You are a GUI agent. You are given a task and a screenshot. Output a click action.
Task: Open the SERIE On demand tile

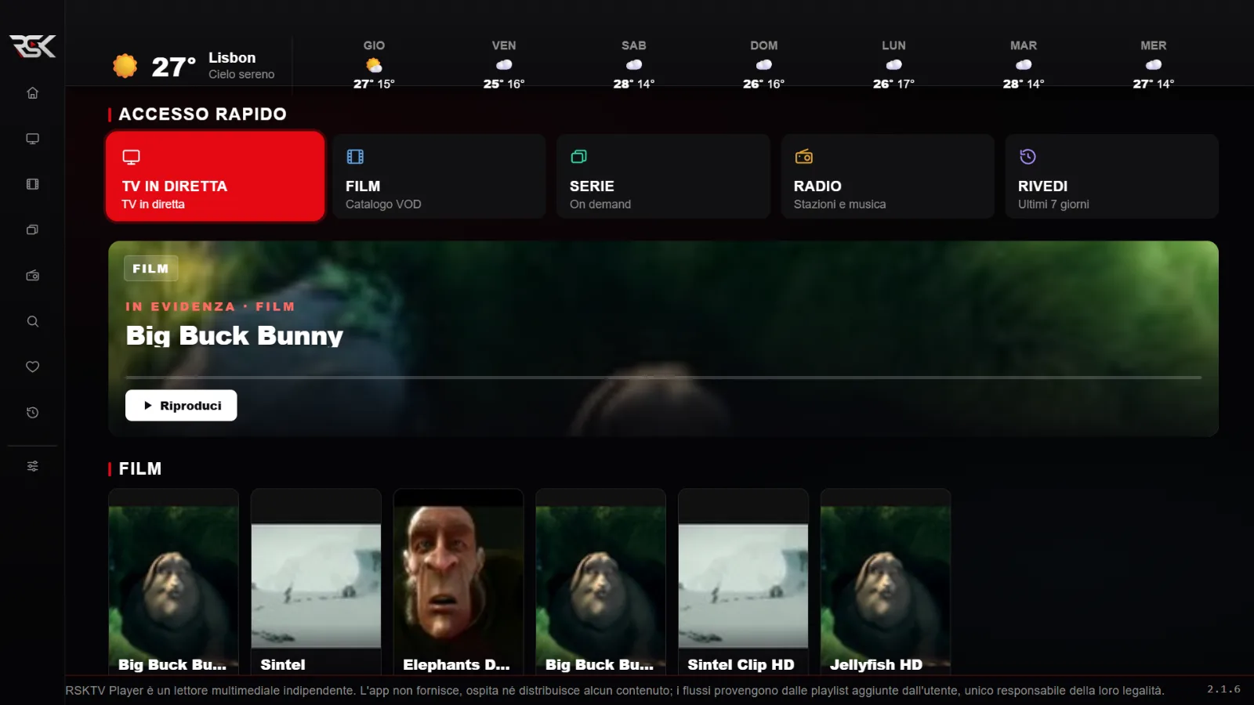click(x=663, y=176)
